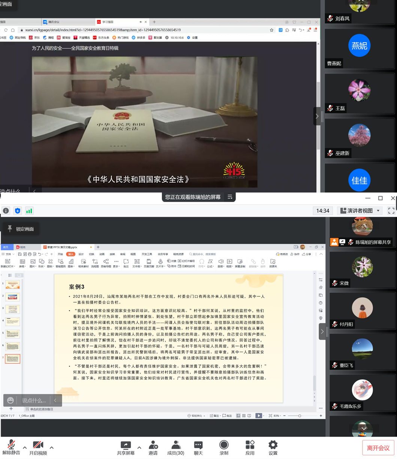Viewport: 397px width, 459px height.
Task: Click the blue security shield icon
Action: click(18, 211)
